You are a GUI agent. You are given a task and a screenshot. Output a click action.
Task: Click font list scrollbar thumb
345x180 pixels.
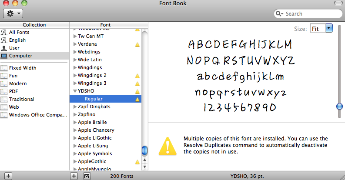144,150
